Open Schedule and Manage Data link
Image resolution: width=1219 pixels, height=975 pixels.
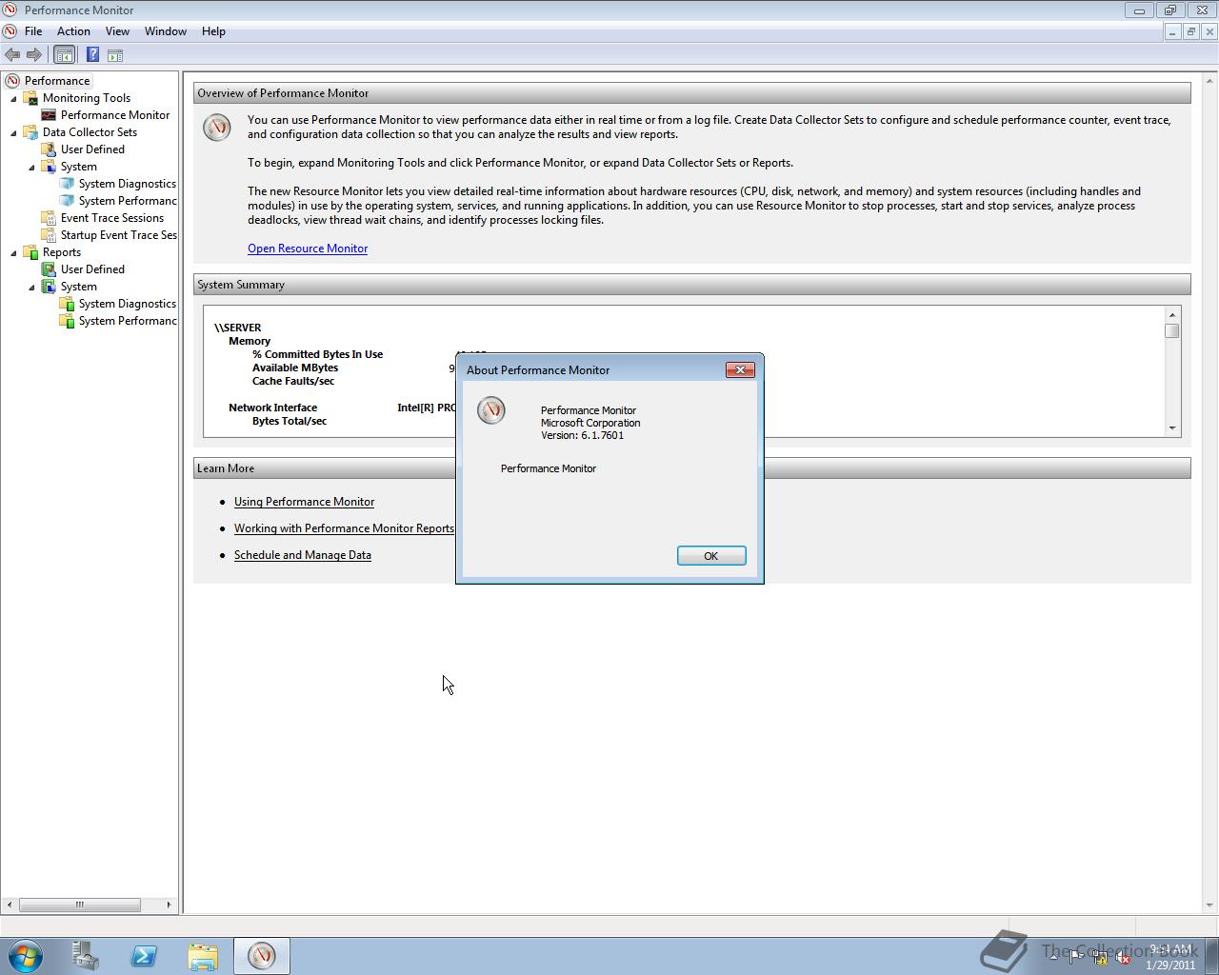click(x=303, y=555)
